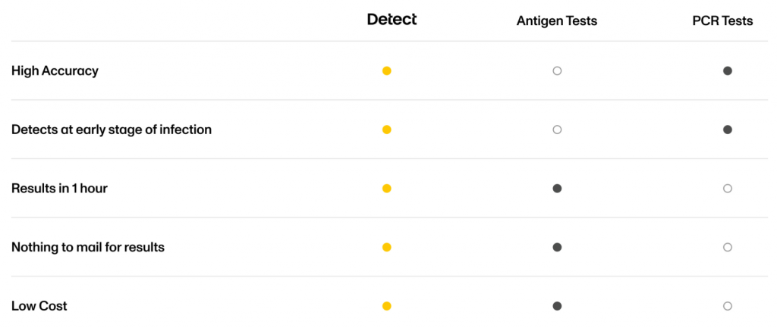Click the yellow Detect dot for Results in 1 hour
This screenshot has width=777, height=328.
(x=387, y=189)
